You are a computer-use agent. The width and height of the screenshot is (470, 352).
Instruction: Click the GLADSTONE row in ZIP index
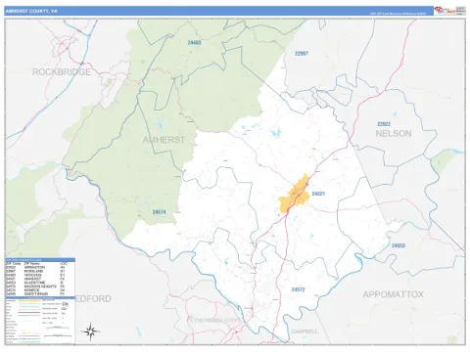[35, 283]
